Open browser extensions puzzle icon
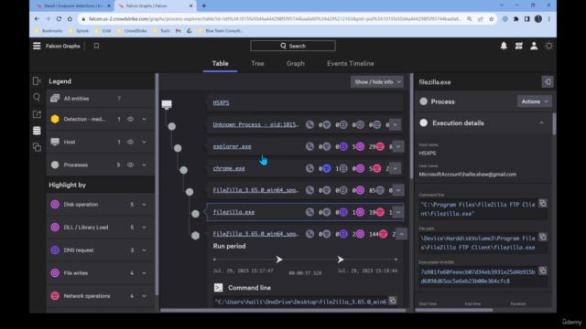The image size is (586, 329). coord(516,18)
